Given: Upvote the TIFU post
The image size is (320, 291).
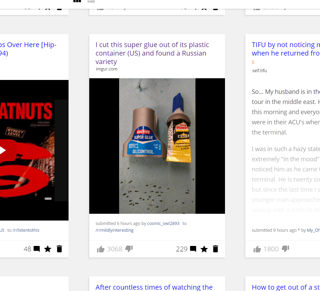Looking at the screenshot, I should (x=257, y=249).
